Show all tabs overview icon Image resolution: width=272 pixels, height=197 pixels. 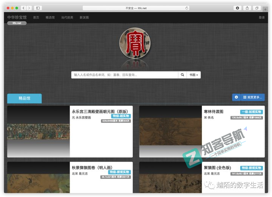point(257,8)
